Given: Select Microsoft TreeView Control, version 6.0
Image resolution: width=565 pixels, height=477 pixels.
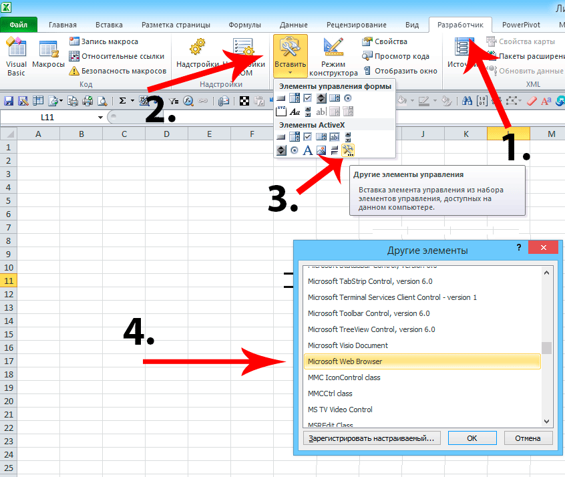Looking at the screenshot, I should [x=422, y=329].
